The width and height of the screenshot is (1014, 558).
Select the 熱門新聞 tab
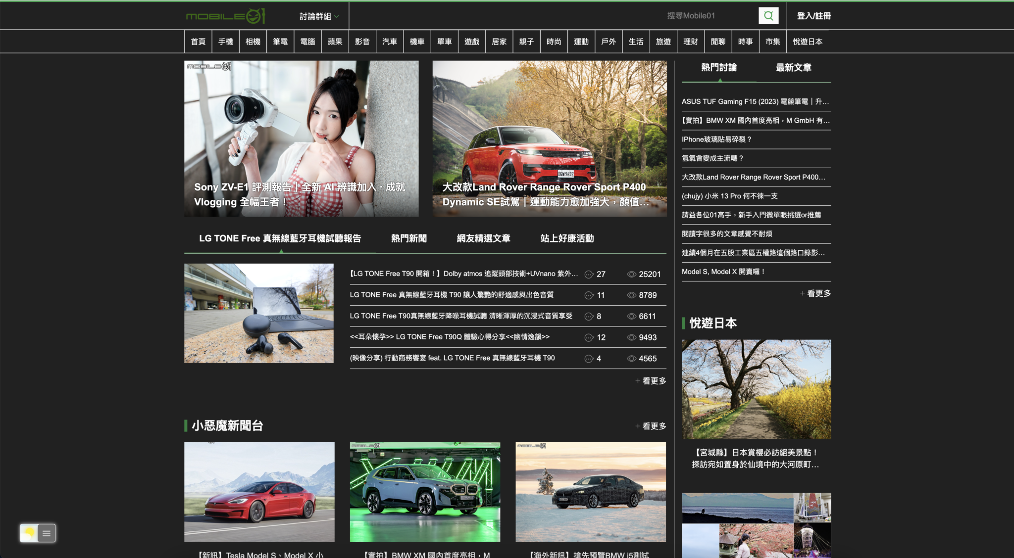click(x=408, y=238)
